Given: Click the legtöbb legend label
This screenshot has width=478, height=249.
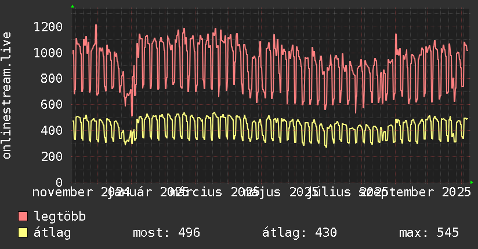Looking at the screenshot, I should coord(60,216).
